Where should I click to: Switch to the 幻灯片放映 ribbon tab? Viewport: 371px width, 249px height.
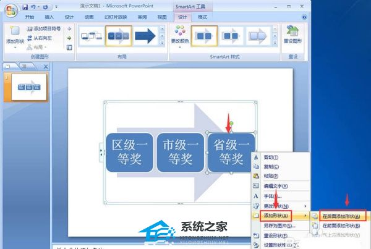(116, 17)
